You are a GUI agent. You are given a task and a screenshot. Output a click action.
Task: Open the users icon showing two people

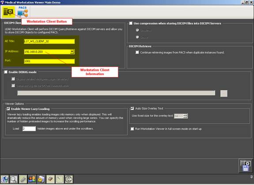point(32,179)
